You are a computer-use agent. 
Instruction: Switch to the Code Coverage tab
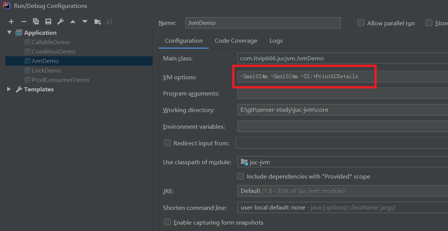coord(236,41)
